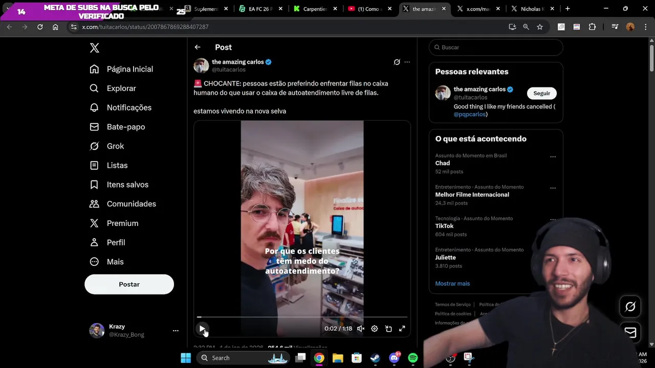Click the Chrome address bar URL
This screenshot has height=368, width=655.
[x=145, y=27]
